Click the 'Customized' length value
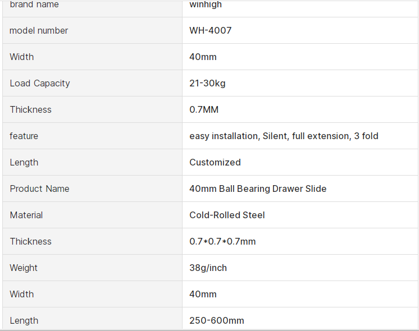 (215, 163)
